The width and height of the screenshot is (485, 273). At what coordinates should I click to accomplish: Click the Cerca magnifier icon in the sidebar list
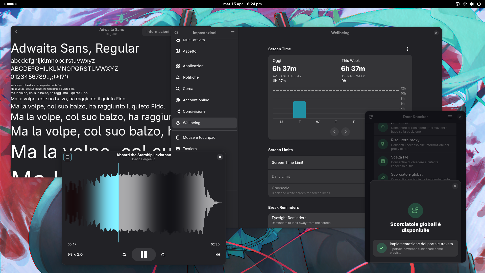(178, 89)
